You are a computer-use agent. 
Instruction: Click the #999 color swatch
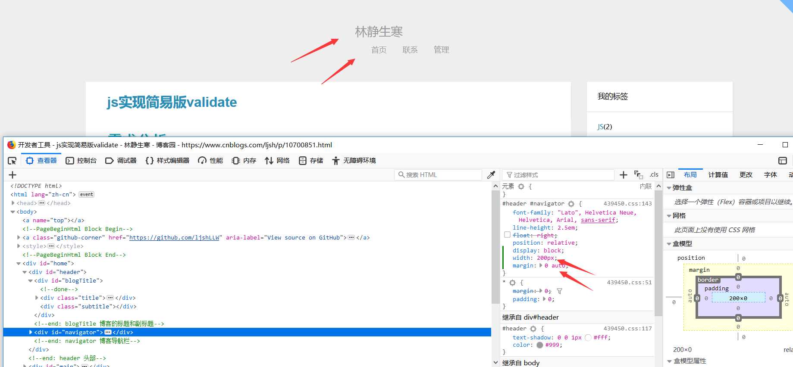(540, 345)
